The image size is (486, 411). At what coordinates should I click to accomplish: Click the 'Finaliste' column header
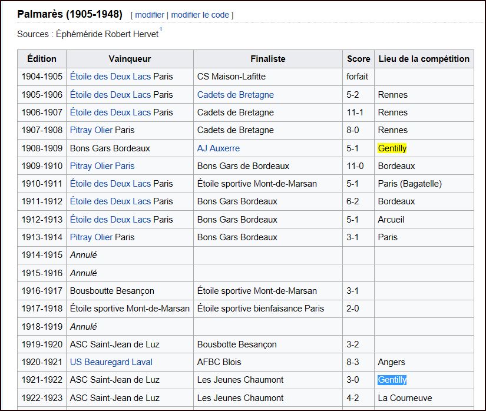(x=268, y=59)
